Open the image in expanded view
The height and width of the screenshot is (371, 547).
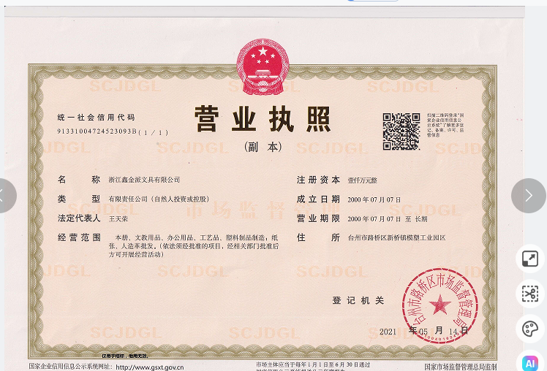(x=529, y=259)
